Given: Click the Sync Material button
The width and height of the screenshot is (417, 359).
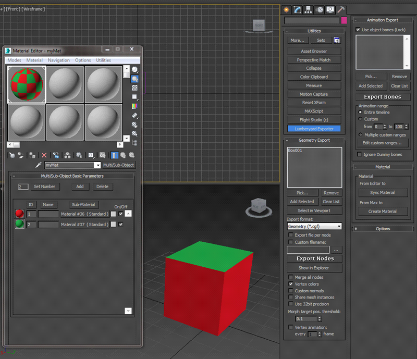Looking at the screenshot, I should (383, 193).
